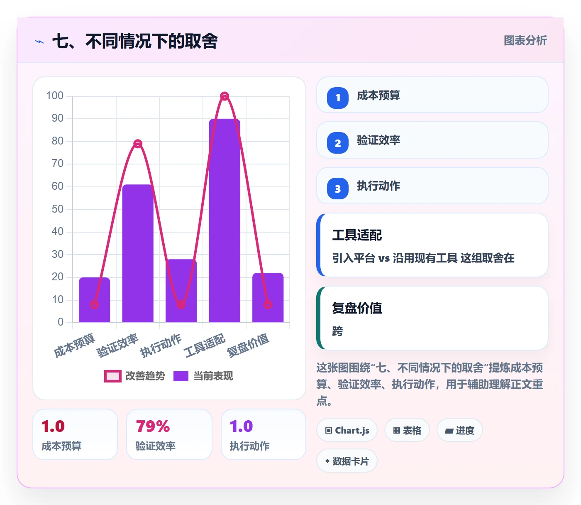Open the 表格 tag
The height and width of the screenshot is (505, 581).
click(x=407, y=430)
